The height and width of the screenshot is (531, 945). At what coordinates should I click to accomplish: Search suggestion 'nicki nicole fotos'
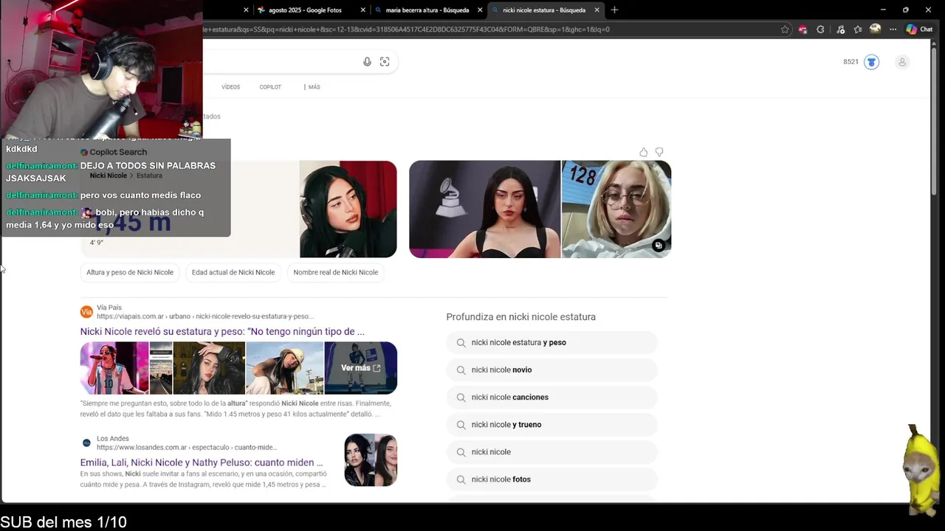click(551, 479)
